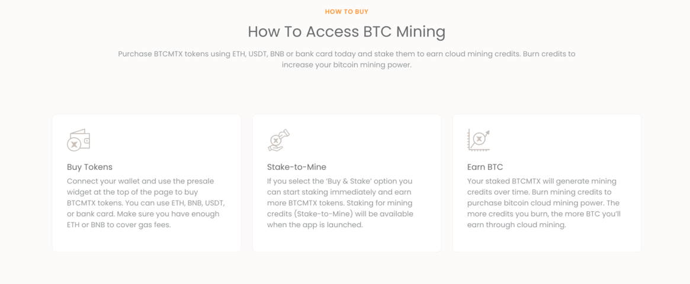Select the Buy Tokens heading

coord(90,167)
